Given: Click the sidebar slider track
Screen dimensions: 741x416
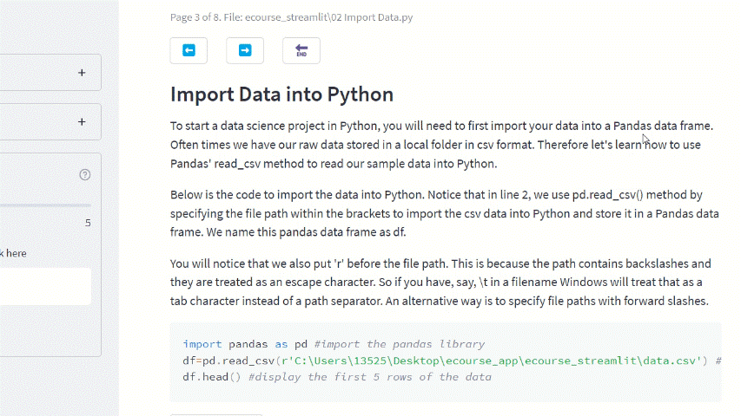Looking at the screenshot, I should point(45,205).
